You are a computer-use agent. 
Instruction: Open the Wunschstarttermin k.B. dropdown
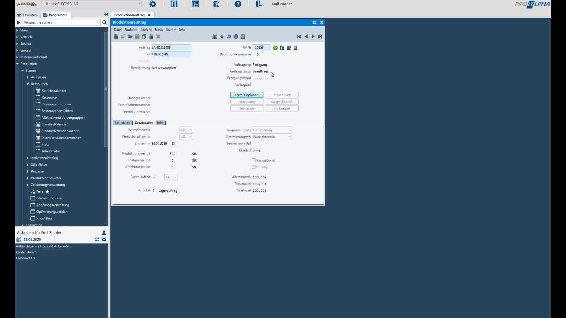tap(186, 137)
